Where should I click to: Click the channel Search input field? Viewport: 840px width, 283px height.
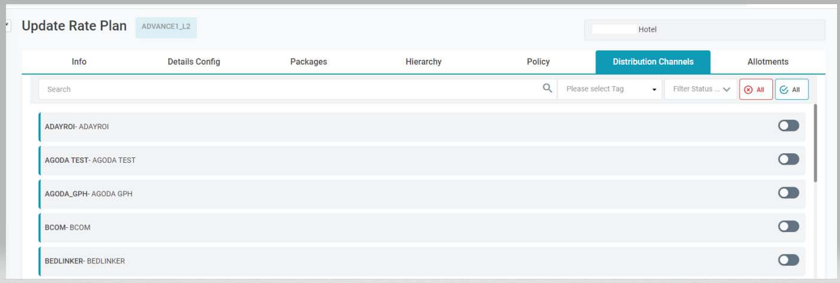coord(287,89)
